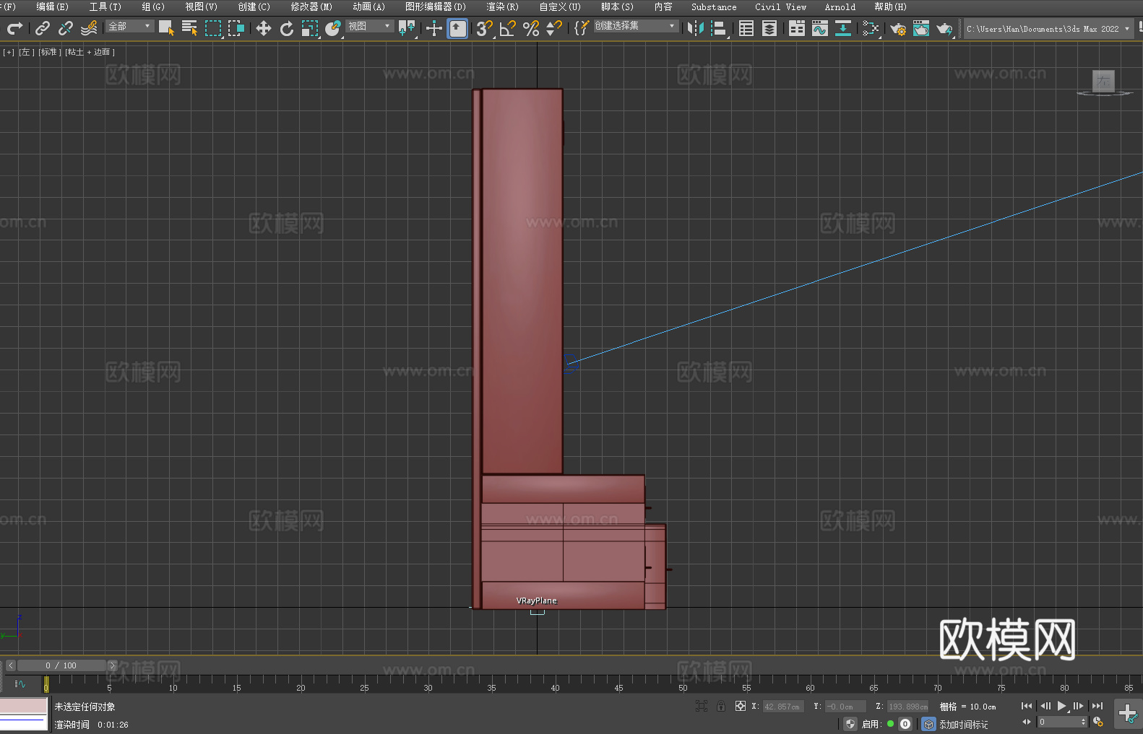Open viewport [左] point-of-view label menu
This screenshot has width=1143, height=734.
27,52
